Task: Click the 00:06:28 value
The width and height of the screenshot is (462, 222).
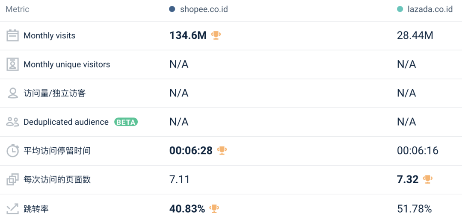Action: coord(191,151)
